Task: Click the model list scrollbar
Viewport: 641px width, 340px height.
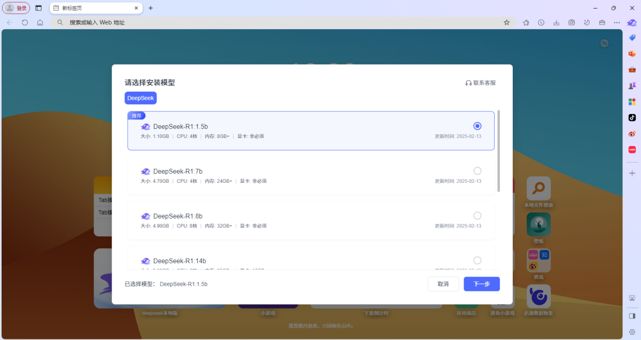Action: point(498,151)
